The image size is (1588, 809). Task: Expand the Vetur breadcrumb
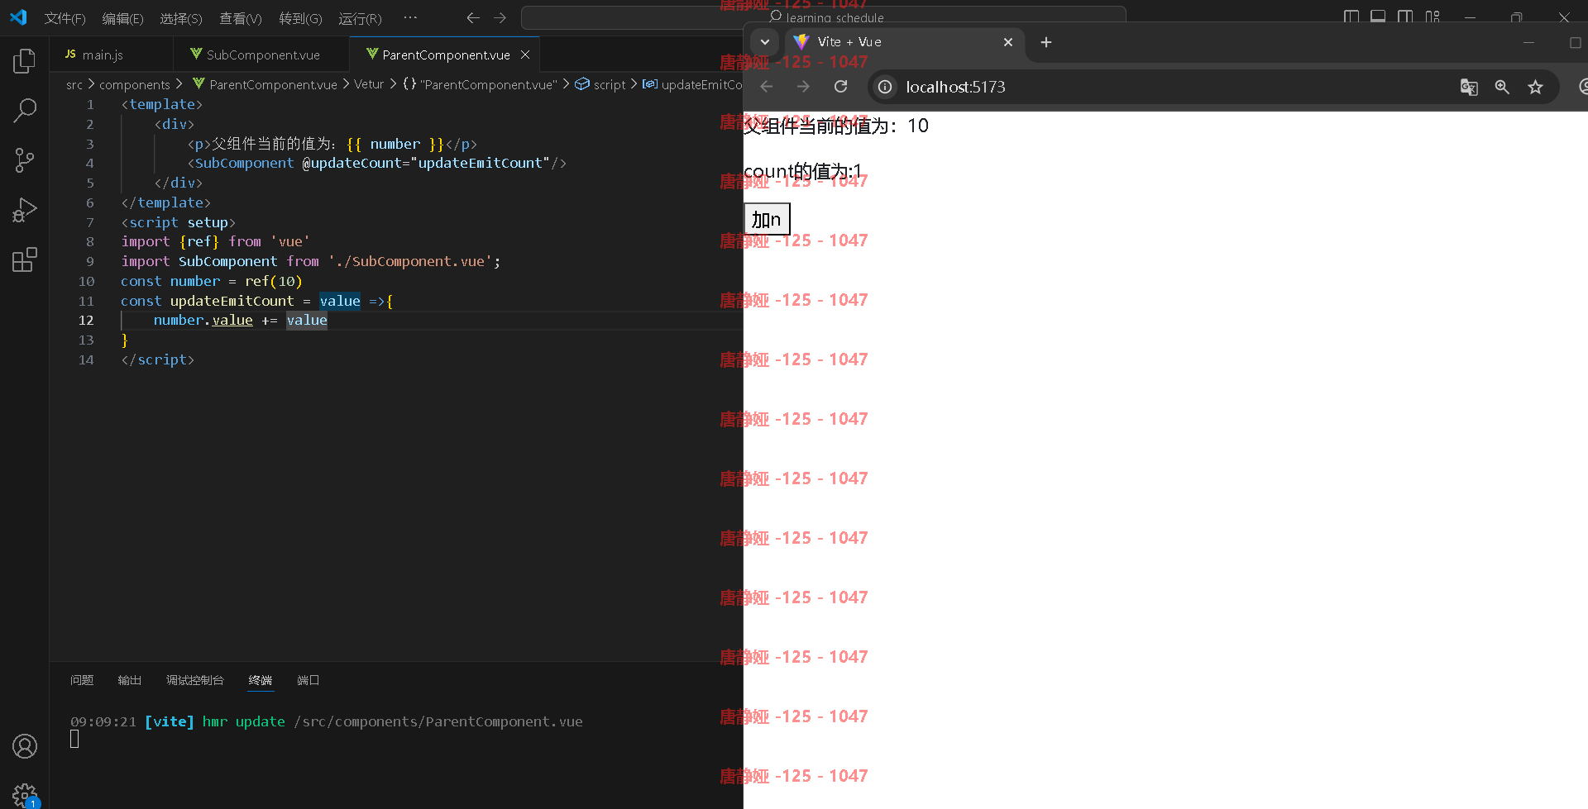[369, 84]
